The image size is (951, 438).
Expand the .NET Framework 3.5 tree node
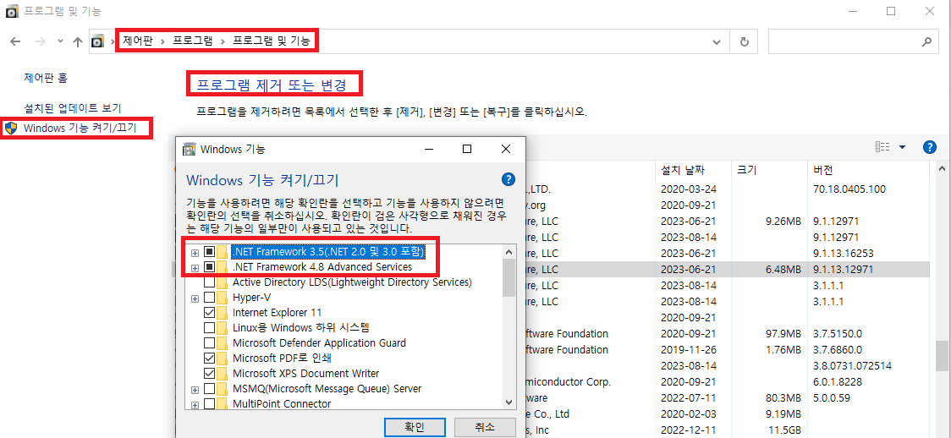point(195,252)
